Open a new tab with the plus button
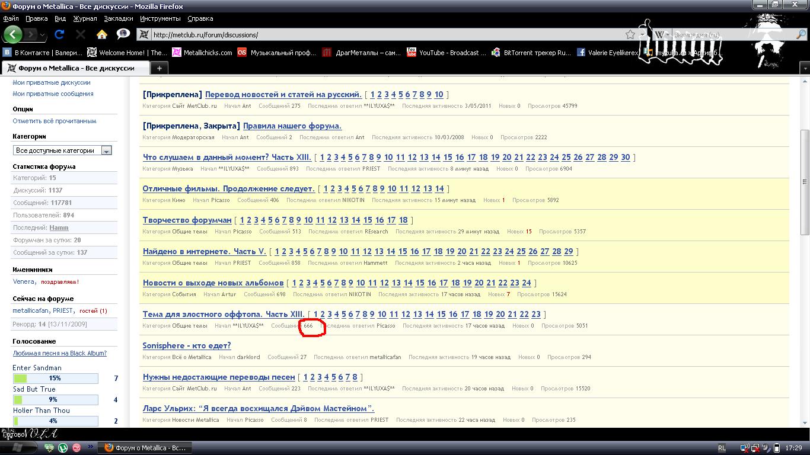 [159, 68]
